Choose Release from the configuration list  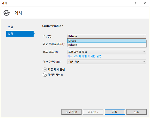[x=107, y=45]
